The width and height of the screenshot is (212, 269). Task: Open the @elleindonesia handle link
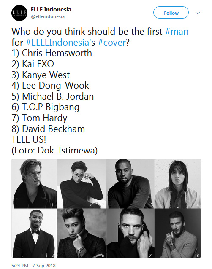[x=48, y=16]
